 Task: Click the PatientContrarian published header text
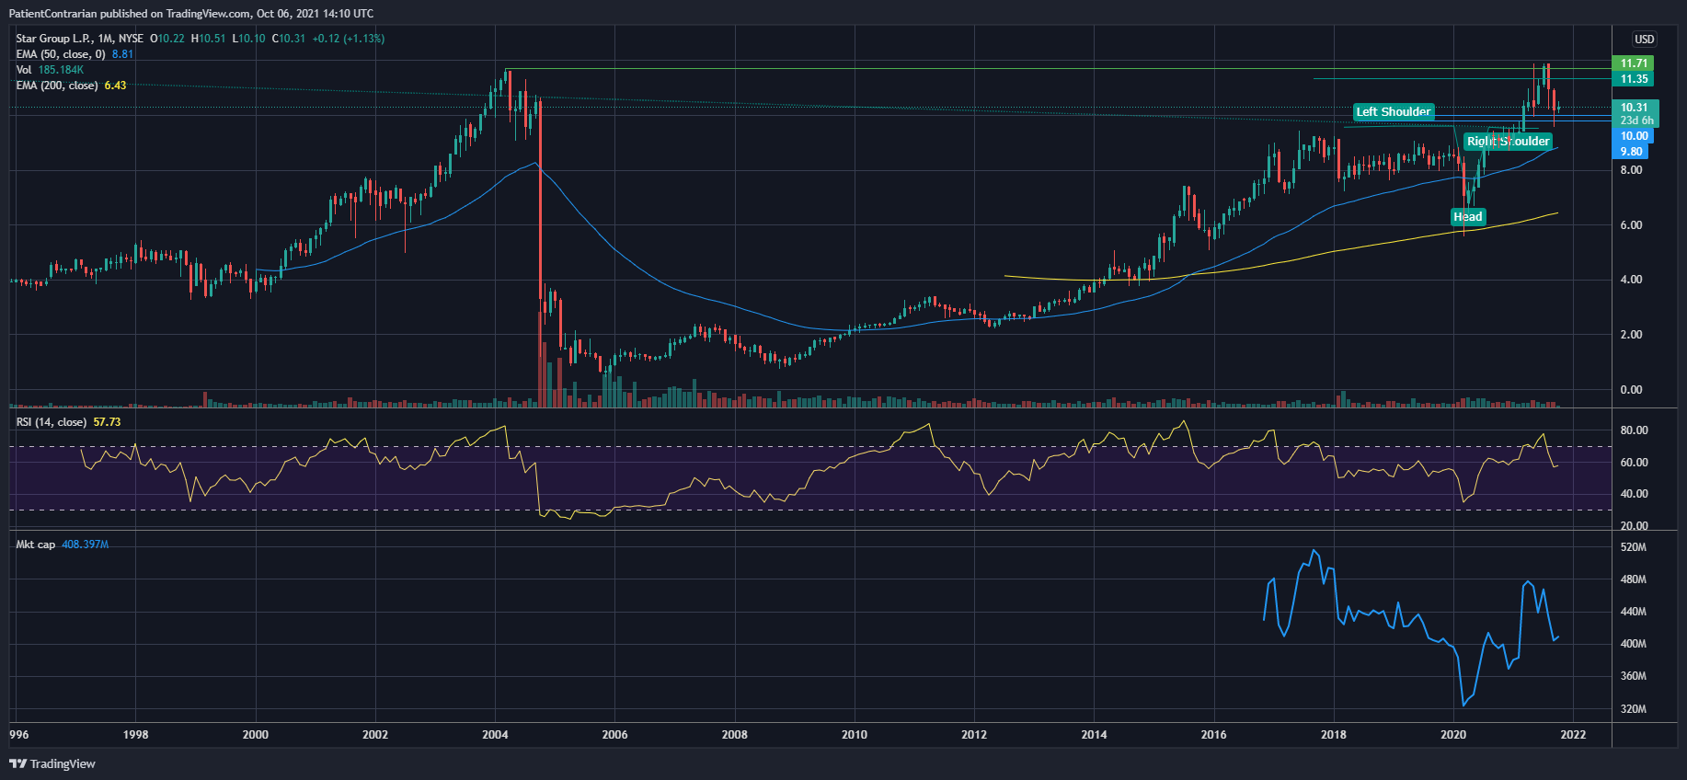tap(191, 14)
